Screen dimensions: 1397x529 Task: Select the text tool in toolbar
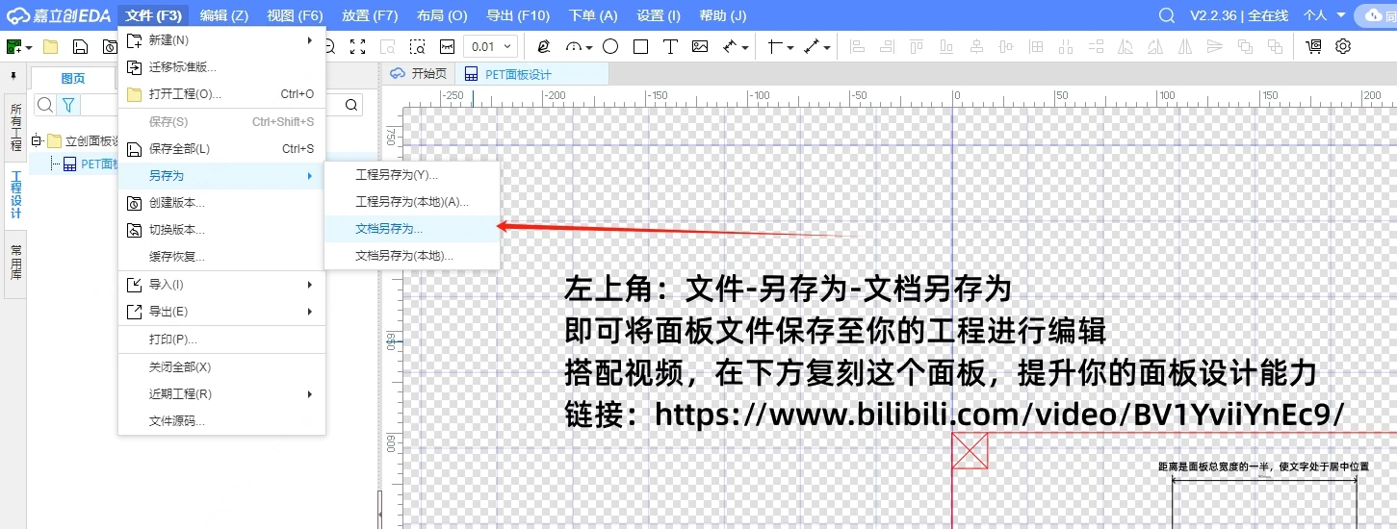(670, 46)
